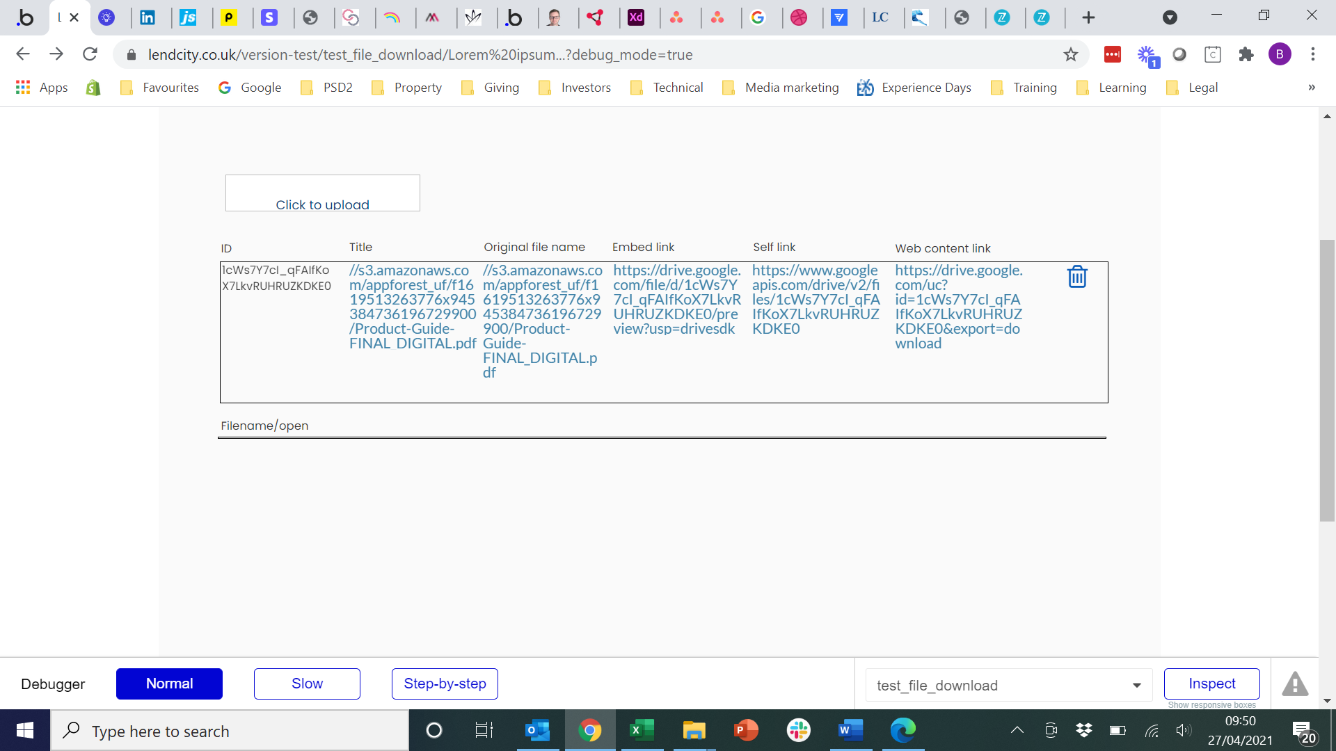Show hidden system tray icons
The image size is (1336, 751).
[x=1017, y=730]
